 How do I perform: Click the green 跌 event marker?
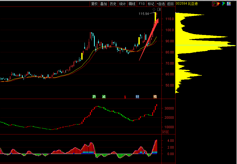point(94,97)
